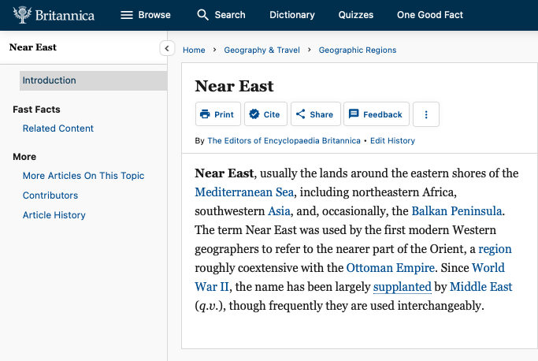538x361 pixels.
Task: Open the three-dot more options menu
Action: (x=426, y=114)
